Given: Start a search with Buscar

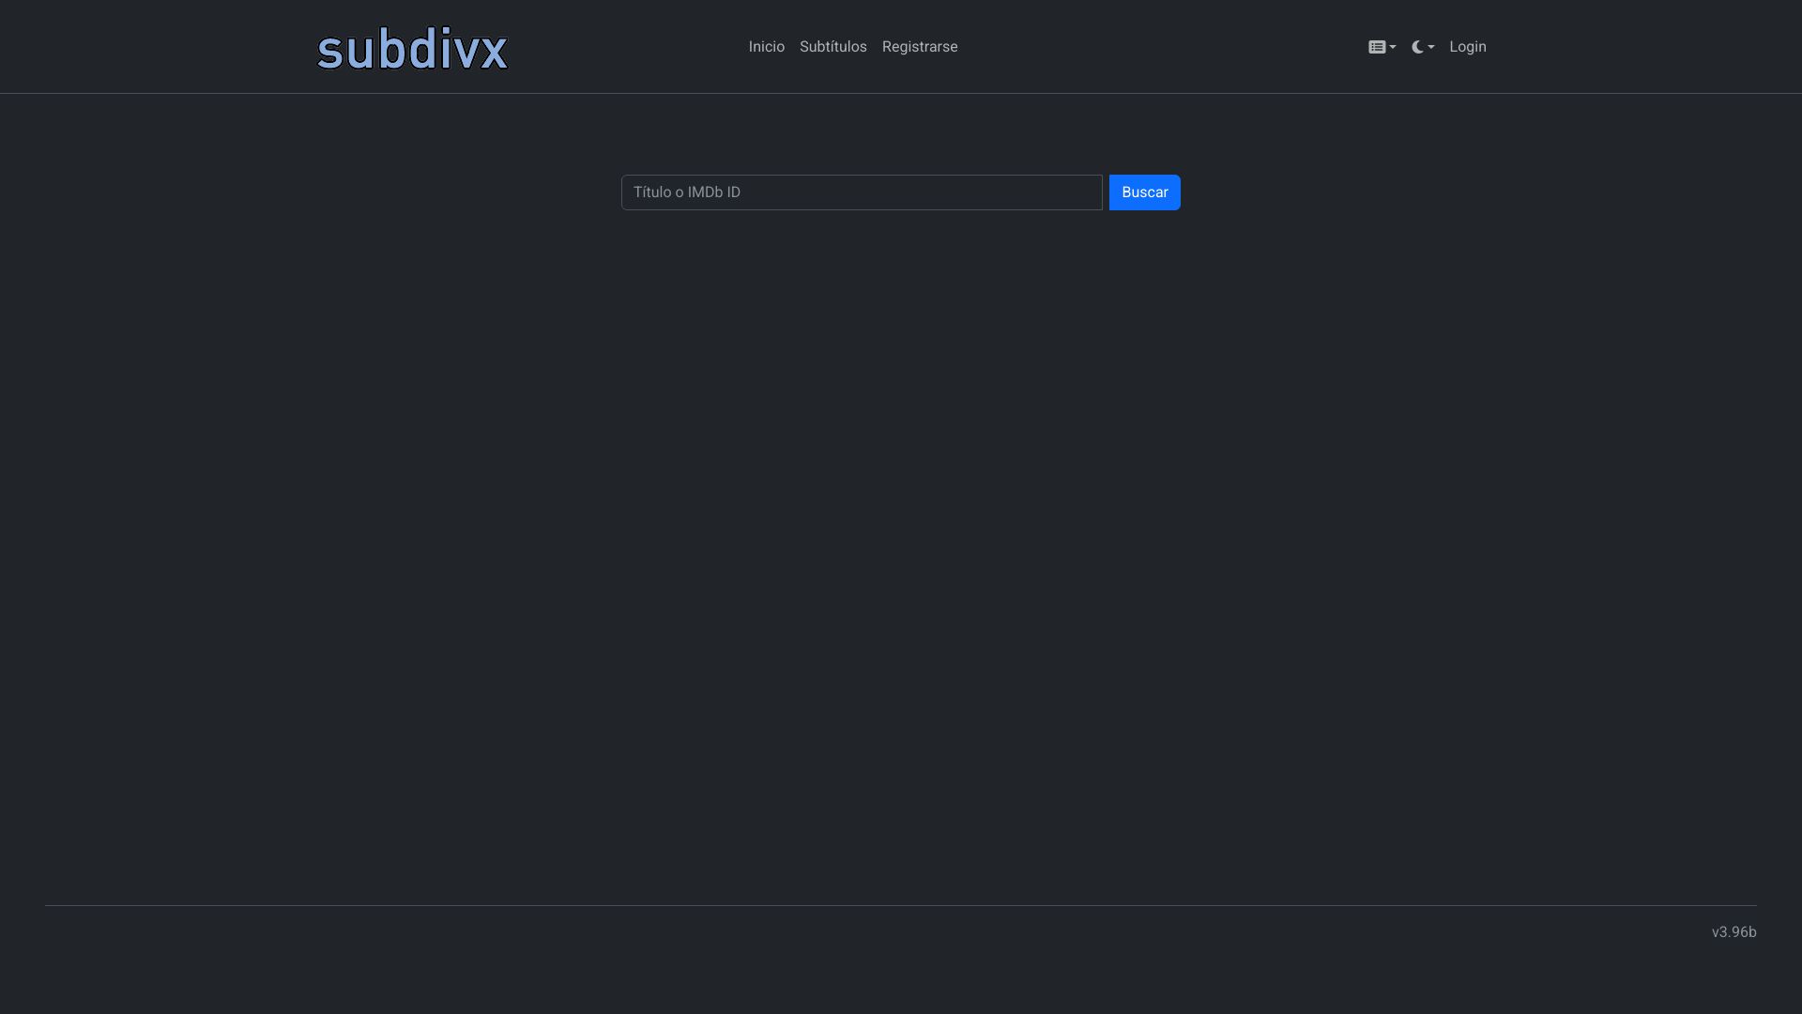Looking at the screenshot, I should pos(1144,192).
